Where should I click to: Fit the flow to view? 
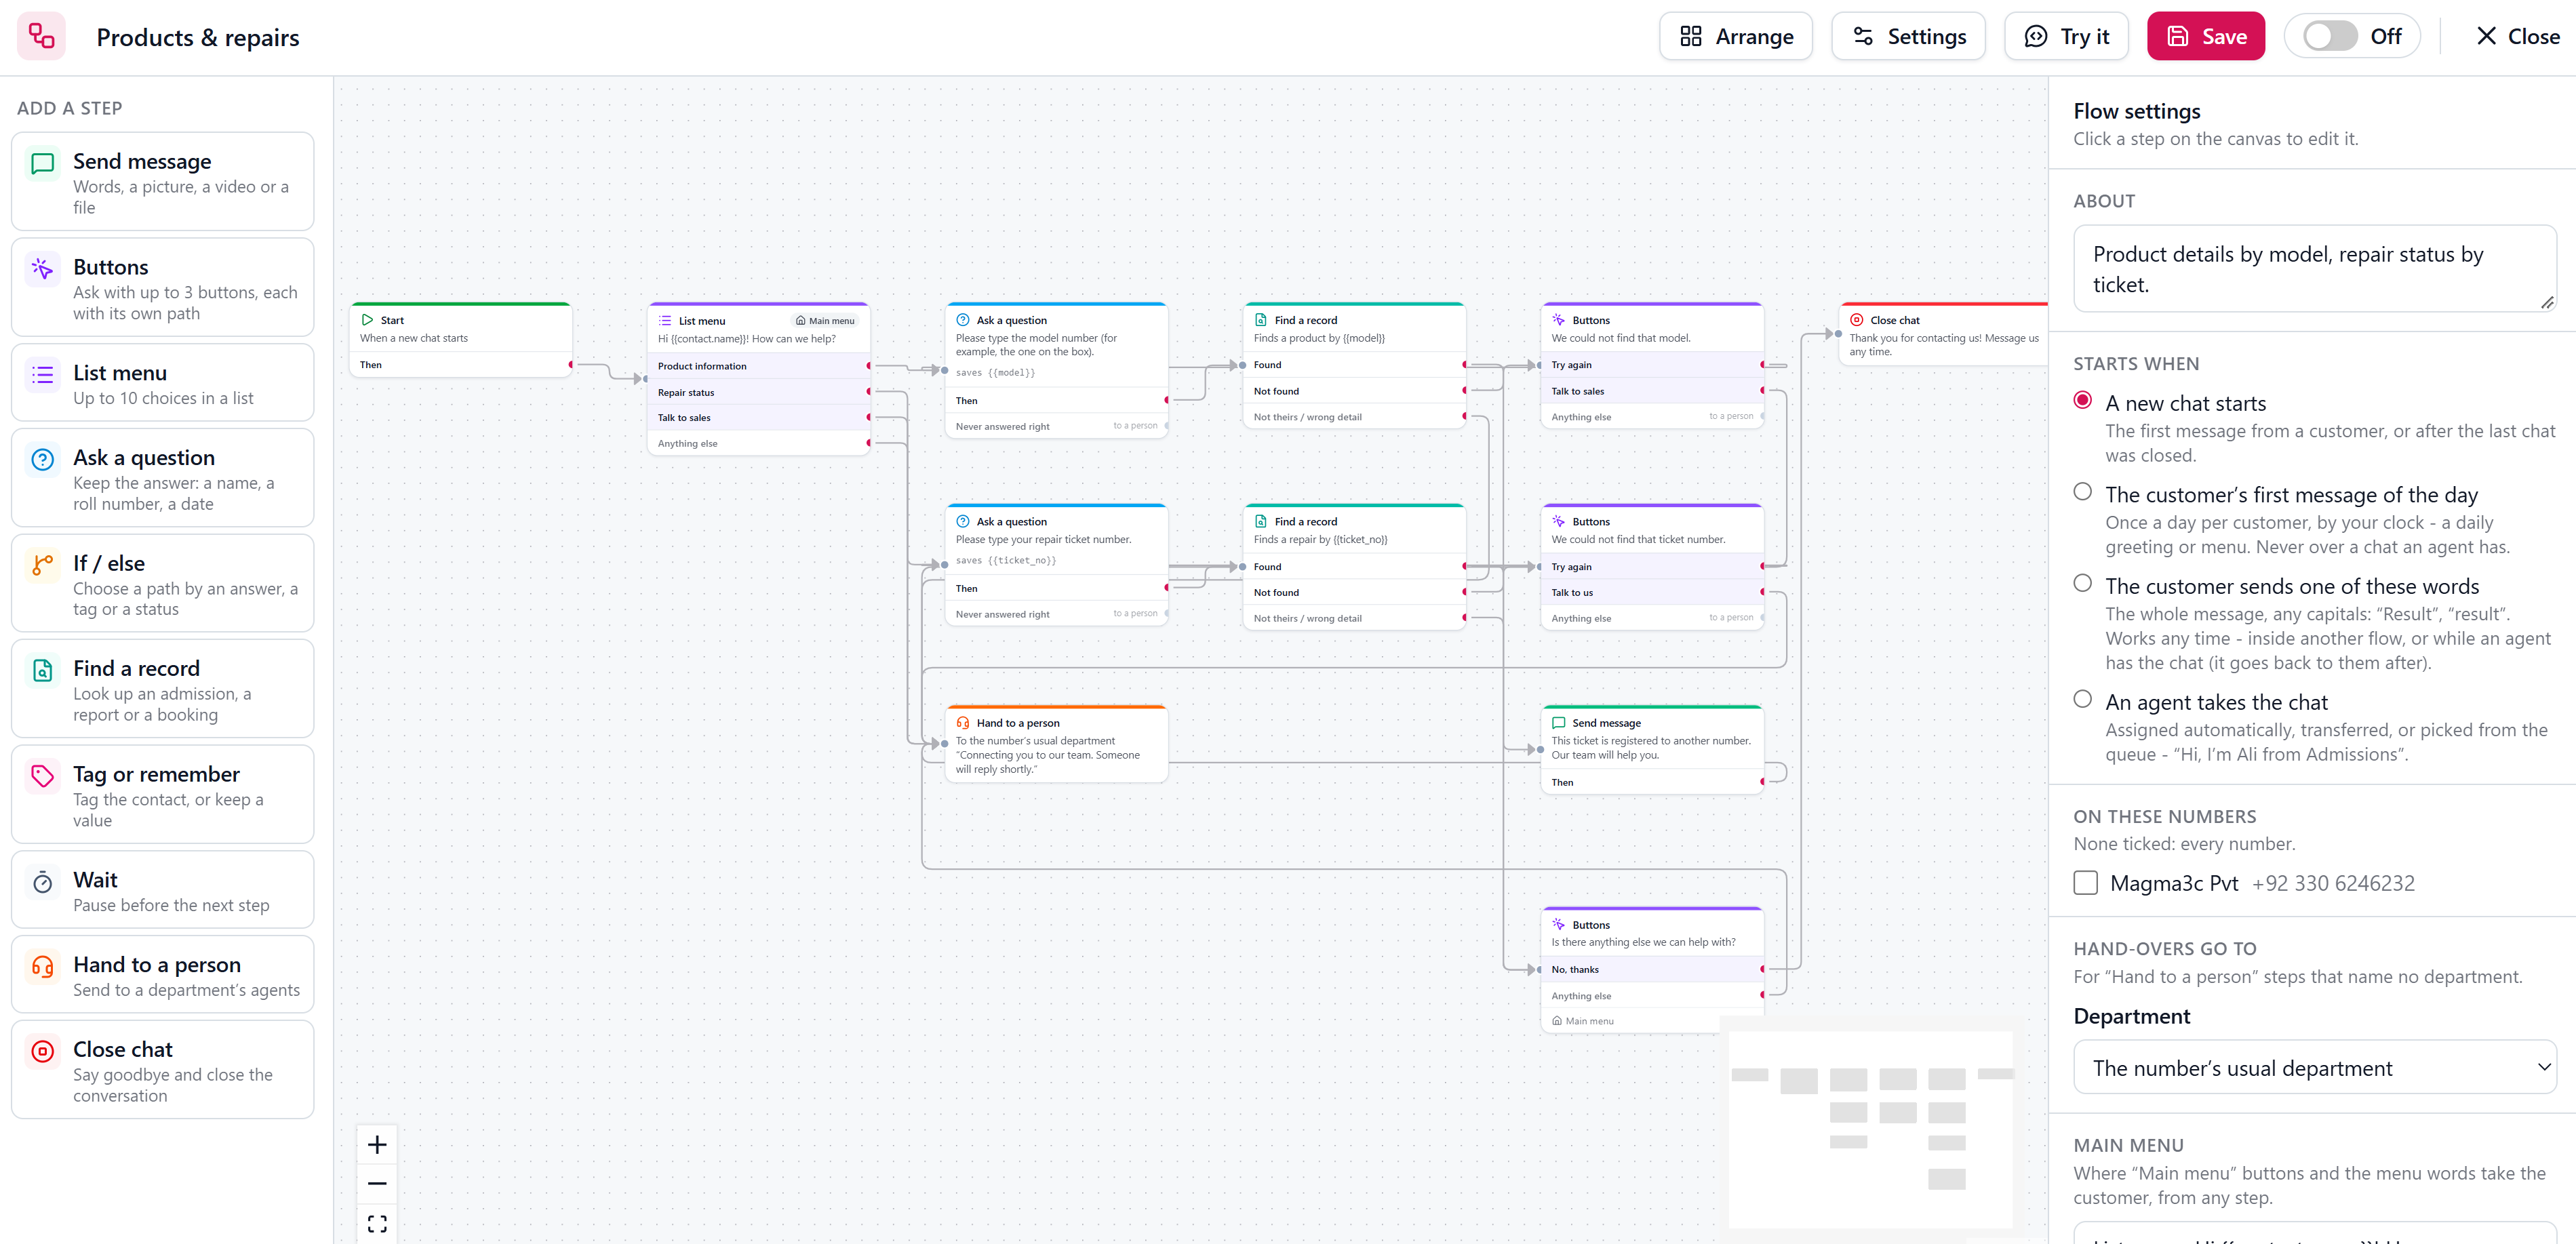click(x=377, y=1223)
